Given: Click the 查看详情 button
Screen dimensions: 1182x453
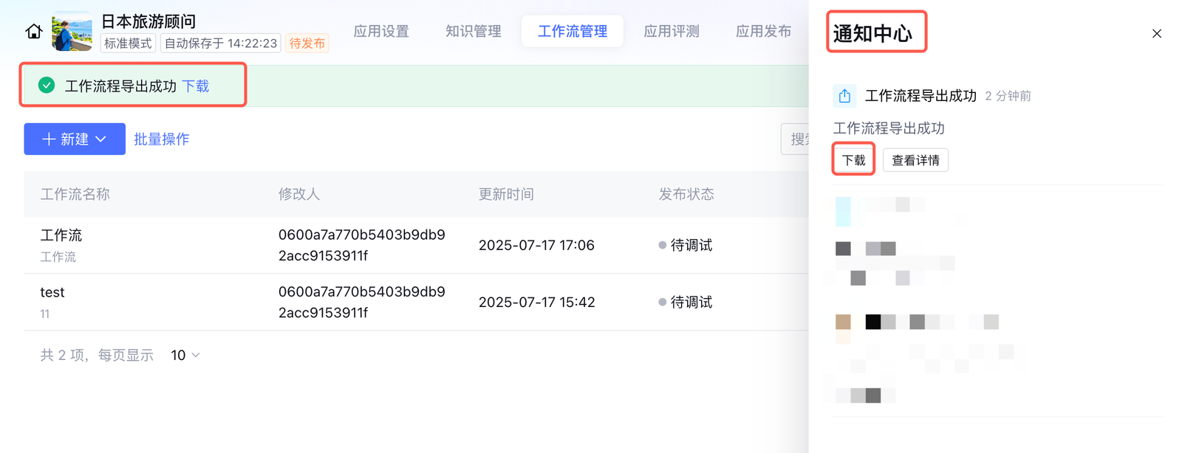Looking at the screenshot, I should click(x=915, y=160).
